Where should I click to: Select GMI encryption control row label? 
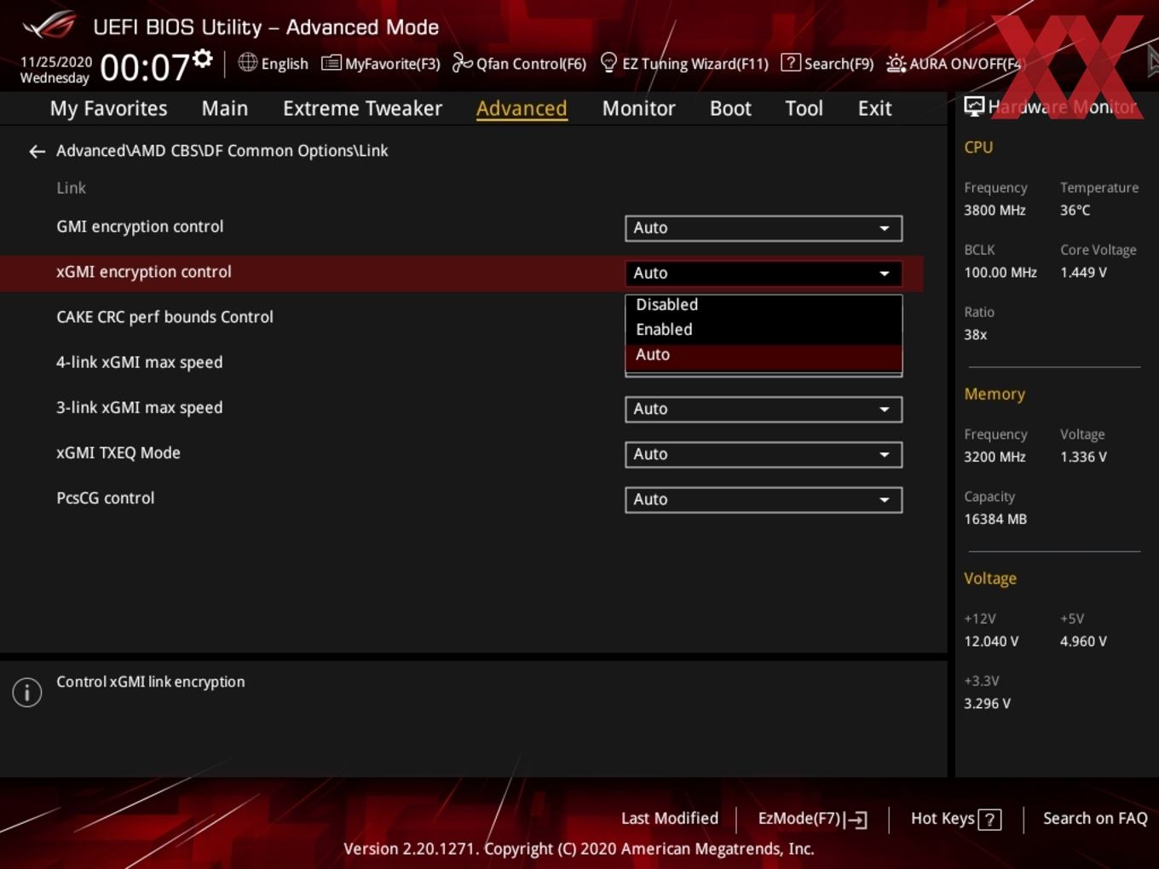[140, 227]
